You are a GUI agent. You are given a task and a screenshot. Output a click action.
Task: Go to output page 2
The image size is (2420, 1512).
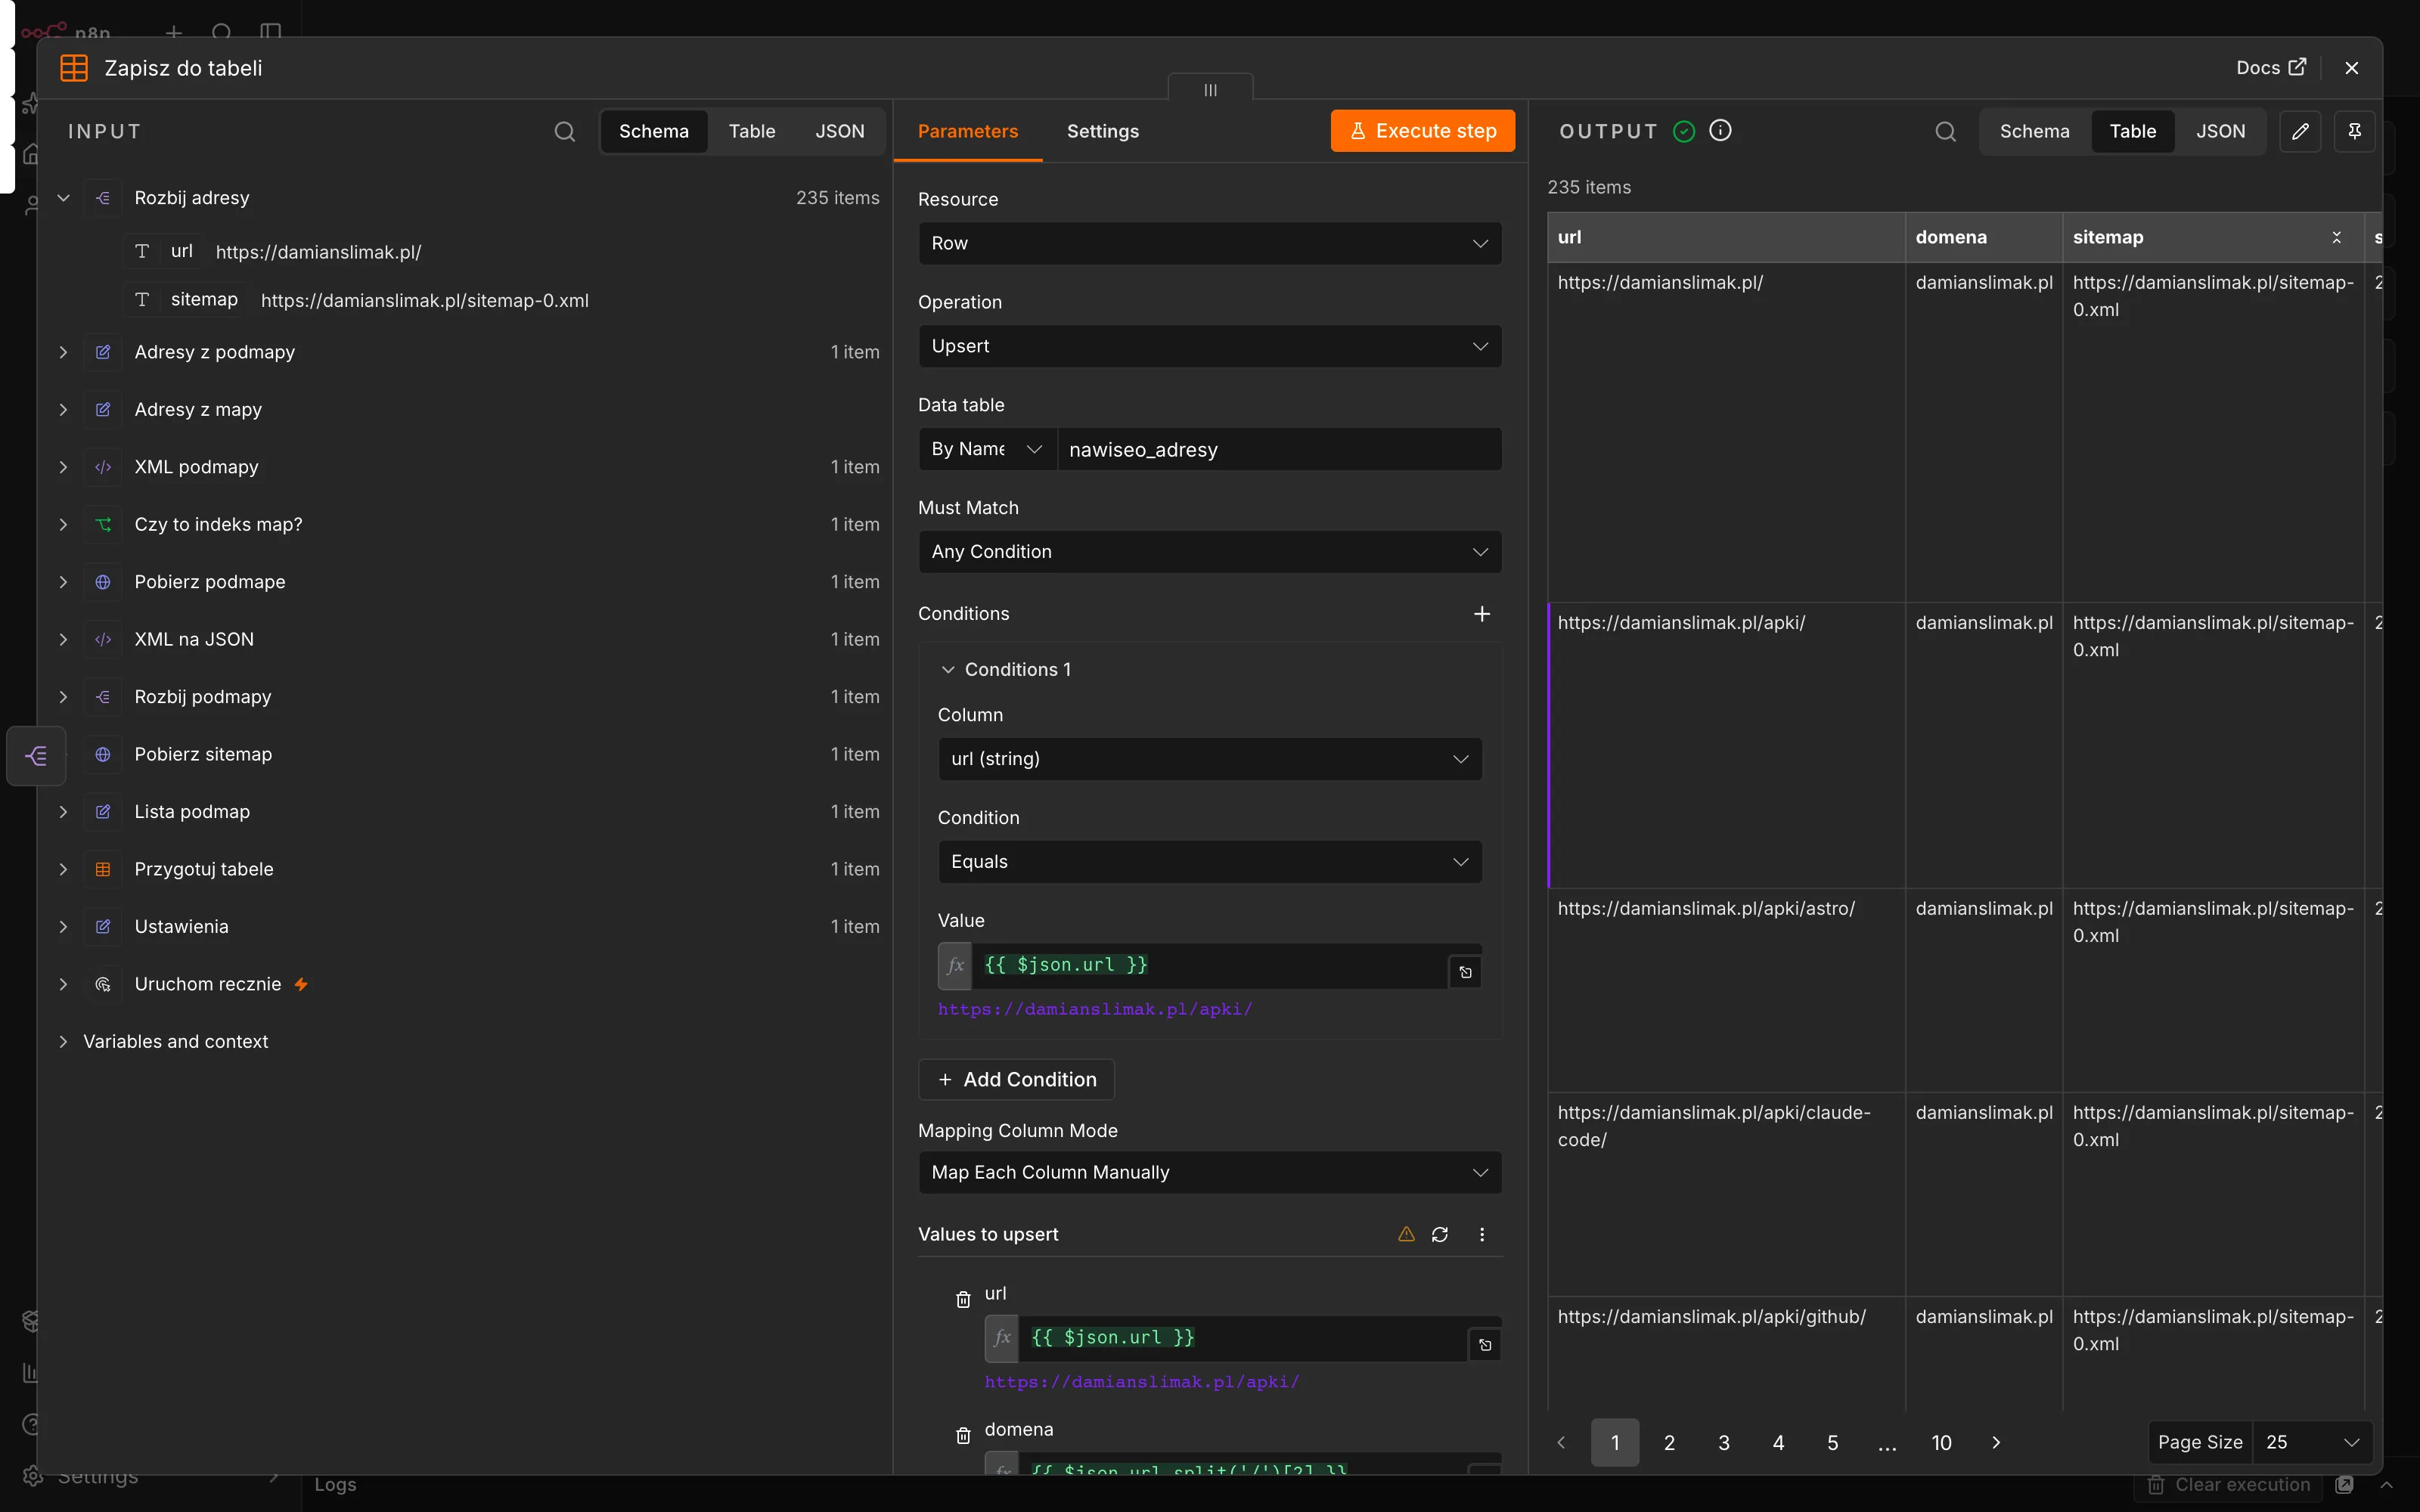point(1669,1442)
